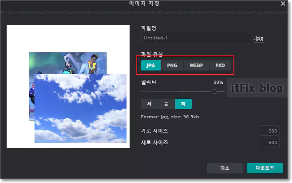Screen dimensions: 292x183
Task: Select JPG file type
Action: (x=151, y=65)
